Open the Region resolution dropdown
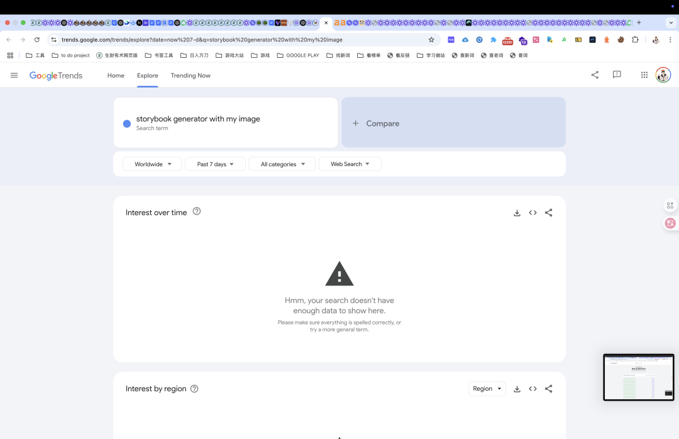The height and width of the screenshot is (439, 679). (x=487, y=389)
